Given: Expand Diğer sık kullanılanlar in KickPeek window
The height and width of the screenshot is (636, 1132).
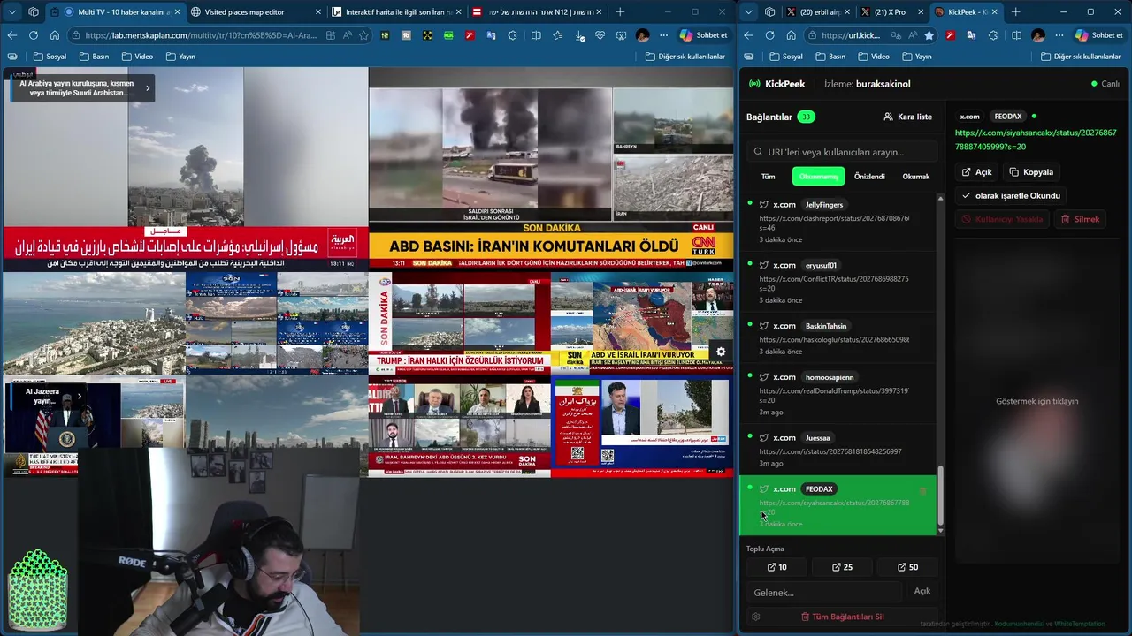Looking at the screenshot, I should pyautogui.click(x=1080, y=56).
